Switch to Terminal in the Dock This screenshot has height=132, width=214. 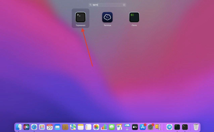coord(185,127)
